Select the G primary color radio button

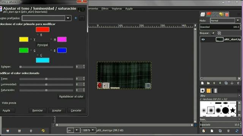pos(31,50)
